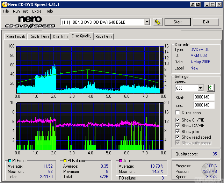
Task: Switch to the ScanDisc tab
Action: [103, 37]
